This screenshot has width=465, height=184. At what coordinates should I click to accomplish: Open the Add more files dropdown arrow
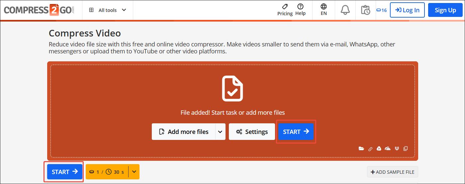pos(220,132)
